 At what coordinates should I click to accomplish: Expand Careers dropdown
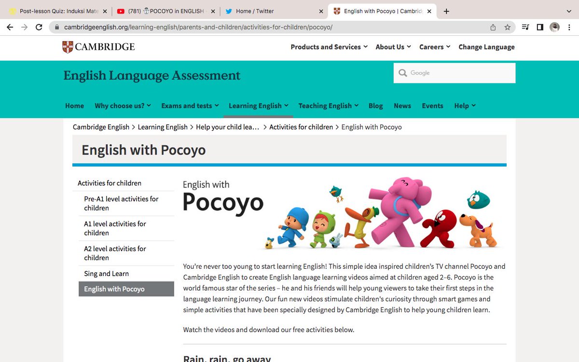435,47
